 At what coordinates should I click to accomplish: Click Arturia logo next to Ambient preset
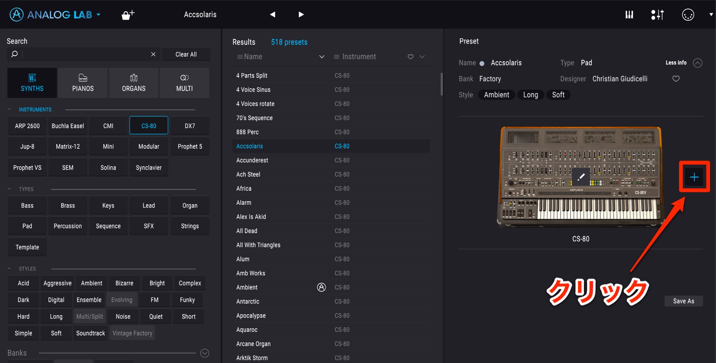click(x=321, y=287)
